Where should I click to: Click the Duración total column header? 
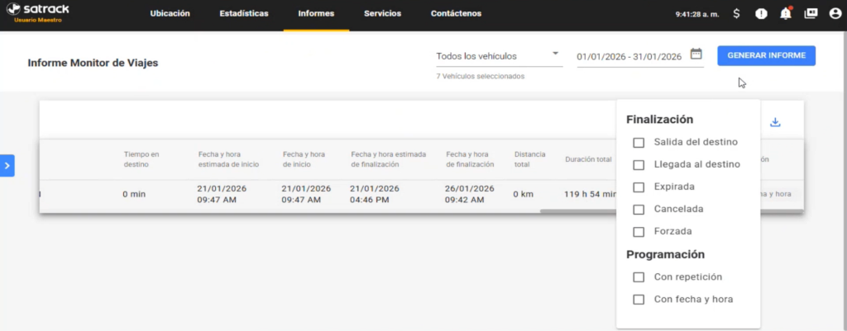point(588,159)
